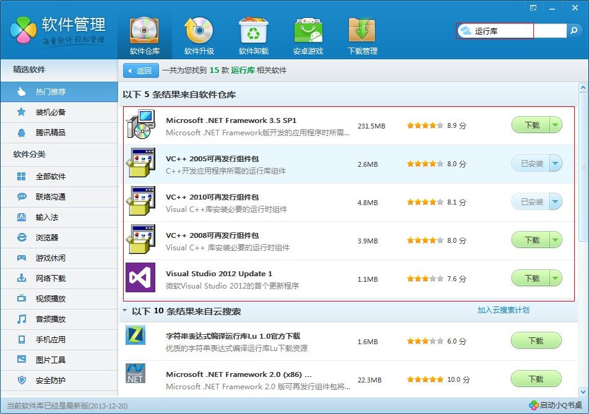This screenshot has width=589, height=414.
Task: Open the 软件仓库 software library tab
Action: tap(144, 36)
